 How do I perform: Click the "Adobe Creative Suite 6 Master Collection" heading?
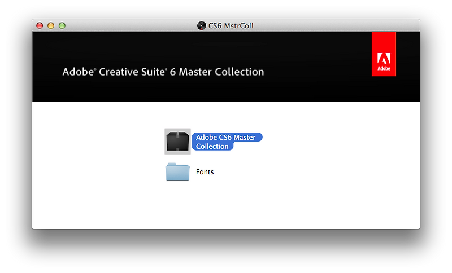(163, 72)
